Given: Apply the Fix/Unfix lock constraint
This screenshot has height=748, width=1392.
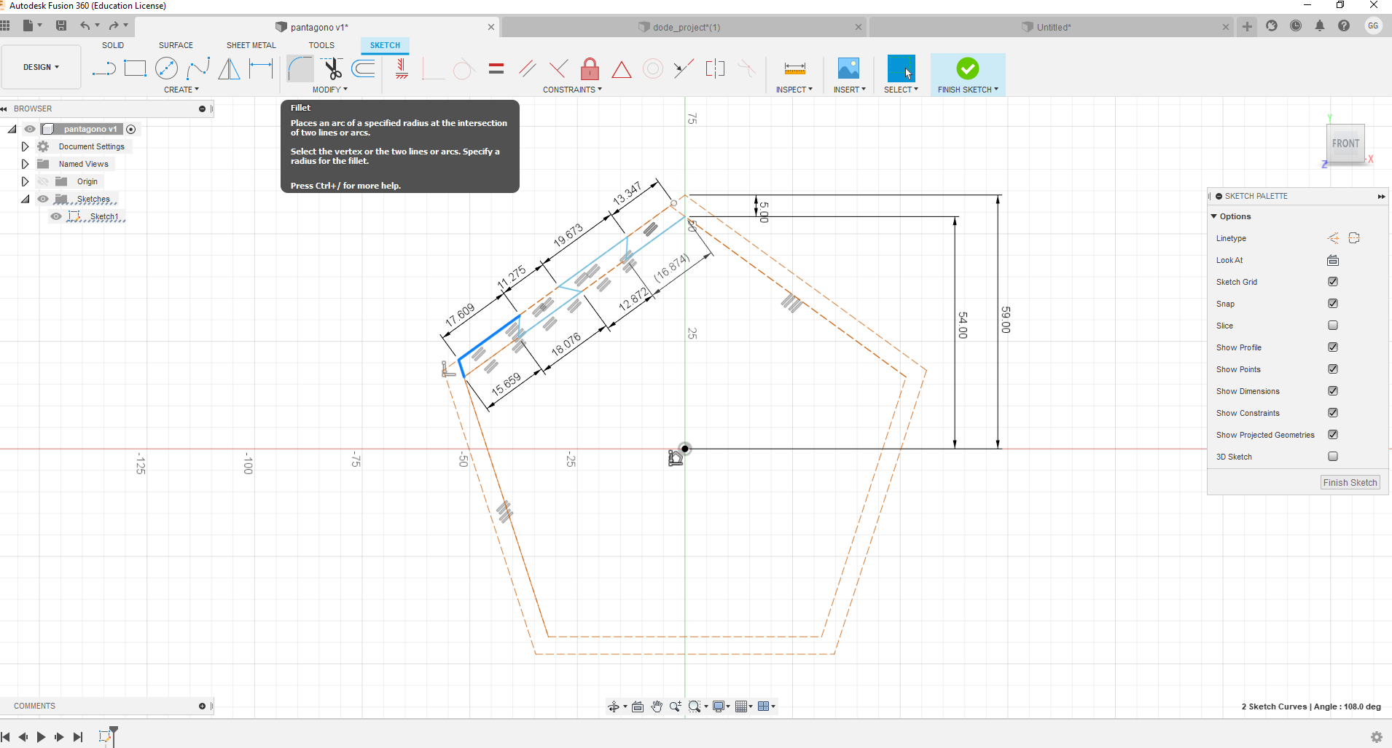Looking at the screenshot, I should [x=590, y=68].
